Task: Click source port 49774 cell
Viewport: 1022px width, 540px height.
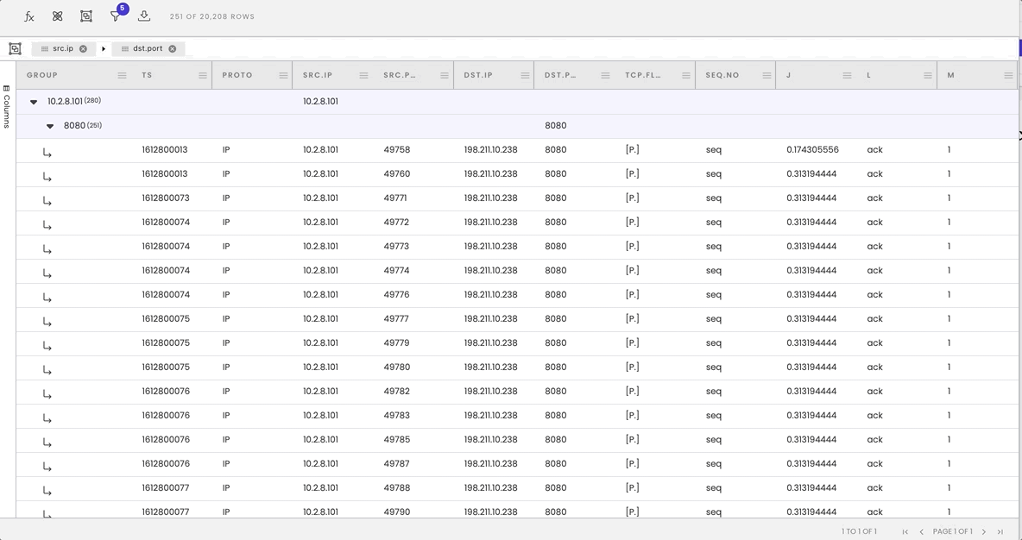Action: click(x=396, y=270)
